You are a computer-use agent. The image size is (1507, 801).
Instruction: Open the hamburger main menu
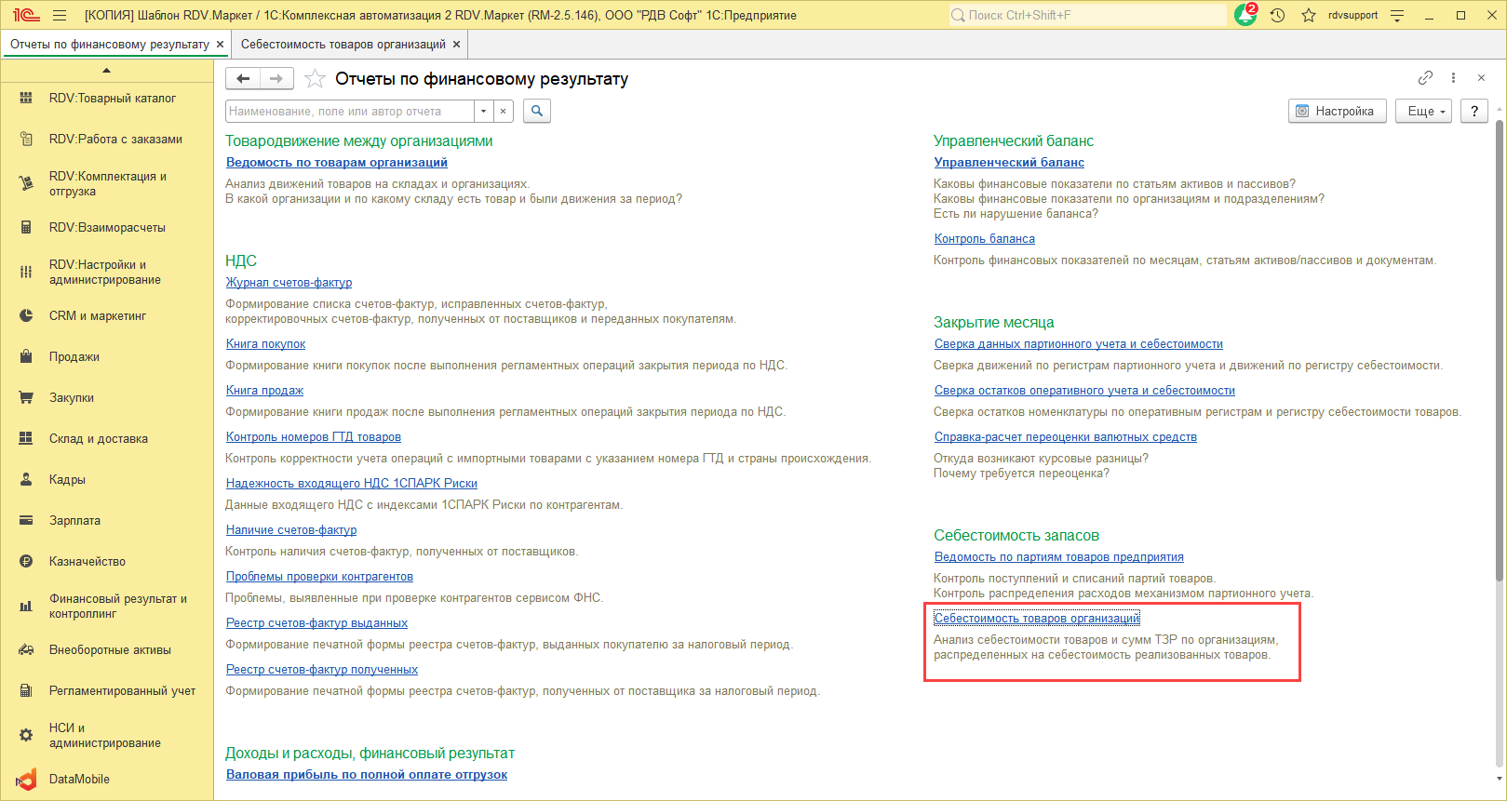pyautogui.click(x=60, y=16)
